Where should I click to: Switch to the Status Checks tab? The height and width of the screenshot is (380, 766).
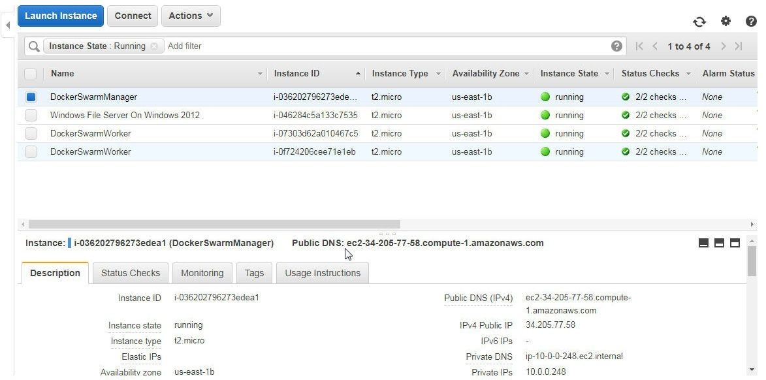point(131,273)
